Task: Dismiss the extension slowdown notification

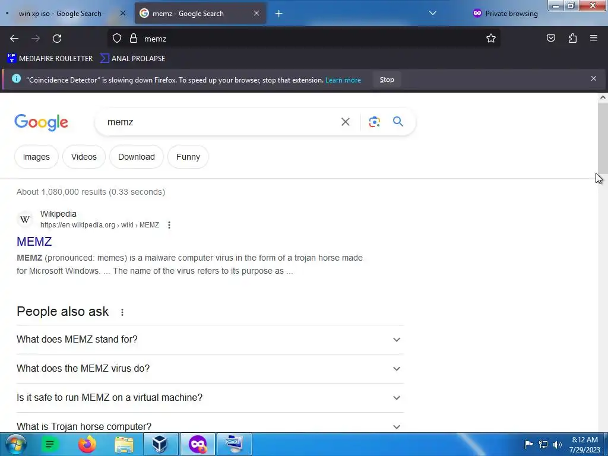Action: [593, 78]
